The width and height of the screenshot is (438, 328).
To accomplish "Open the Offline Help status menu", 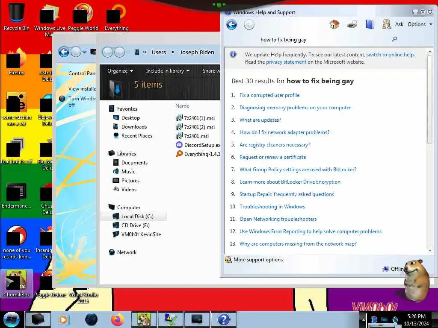I will [x=393, y=269].
